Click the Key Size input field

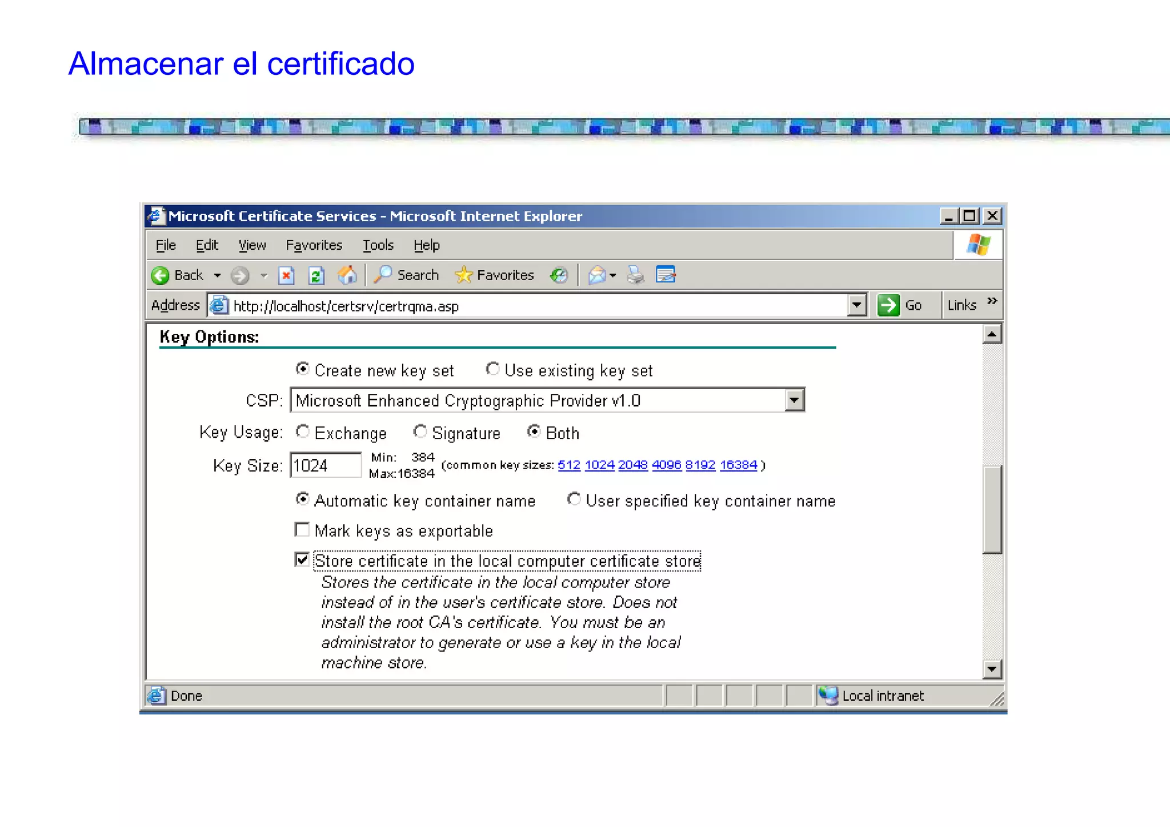[x=326, y=465]
